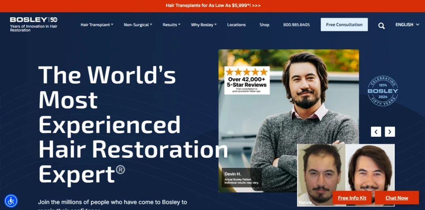Go to previous carousel slide

[376, 132]
